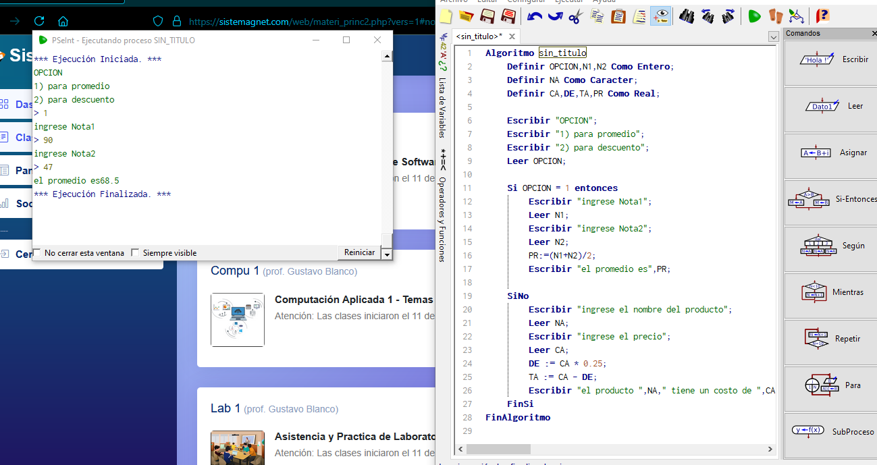Click the "Leer OPCION;" code line
Screen dimensions: 877x465
537,161
